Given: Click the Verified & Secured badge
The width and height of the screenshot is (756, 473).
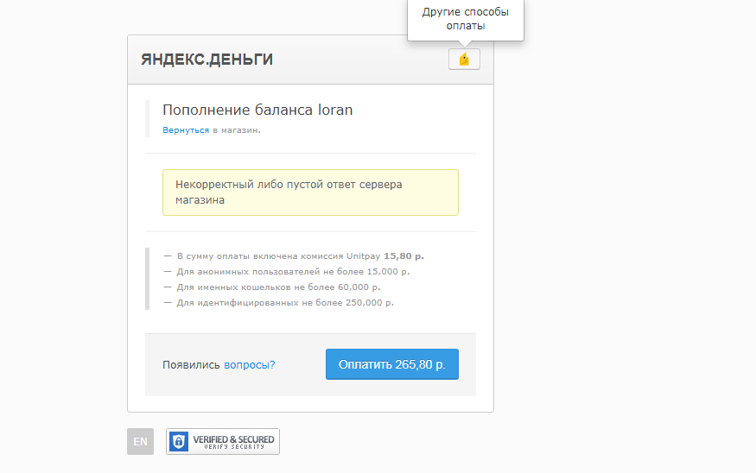Looking at the screenshot, I should click(x=223, y=441).
